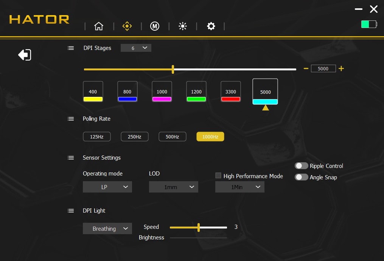The image size is (384, 261).
Task: Click the Brightness slider track
Action: click(198, 238)
